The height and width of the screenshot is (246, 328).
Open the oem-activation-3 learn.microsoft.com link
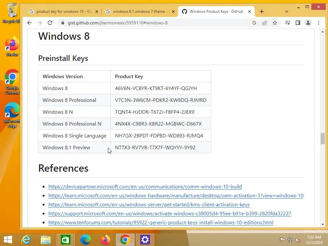point(176,196)
